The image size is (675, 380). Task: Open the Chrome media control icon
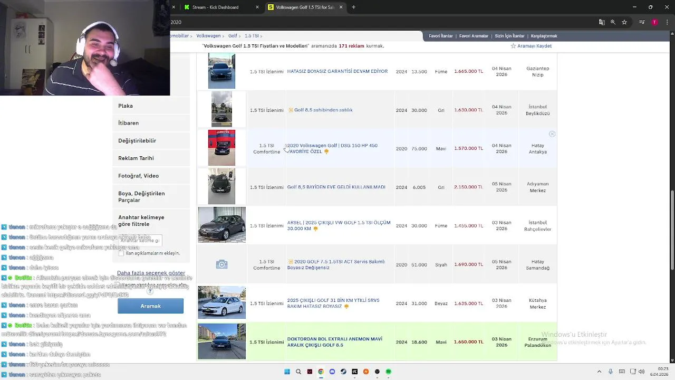tap(642, 22)
